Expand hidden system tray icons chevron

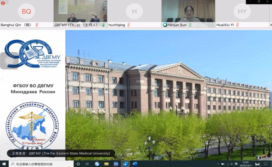click(218, 164)
